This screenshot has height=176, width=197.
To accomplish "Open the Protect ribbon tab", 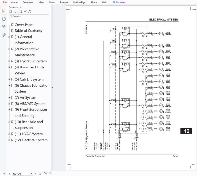I will [64, 2].
